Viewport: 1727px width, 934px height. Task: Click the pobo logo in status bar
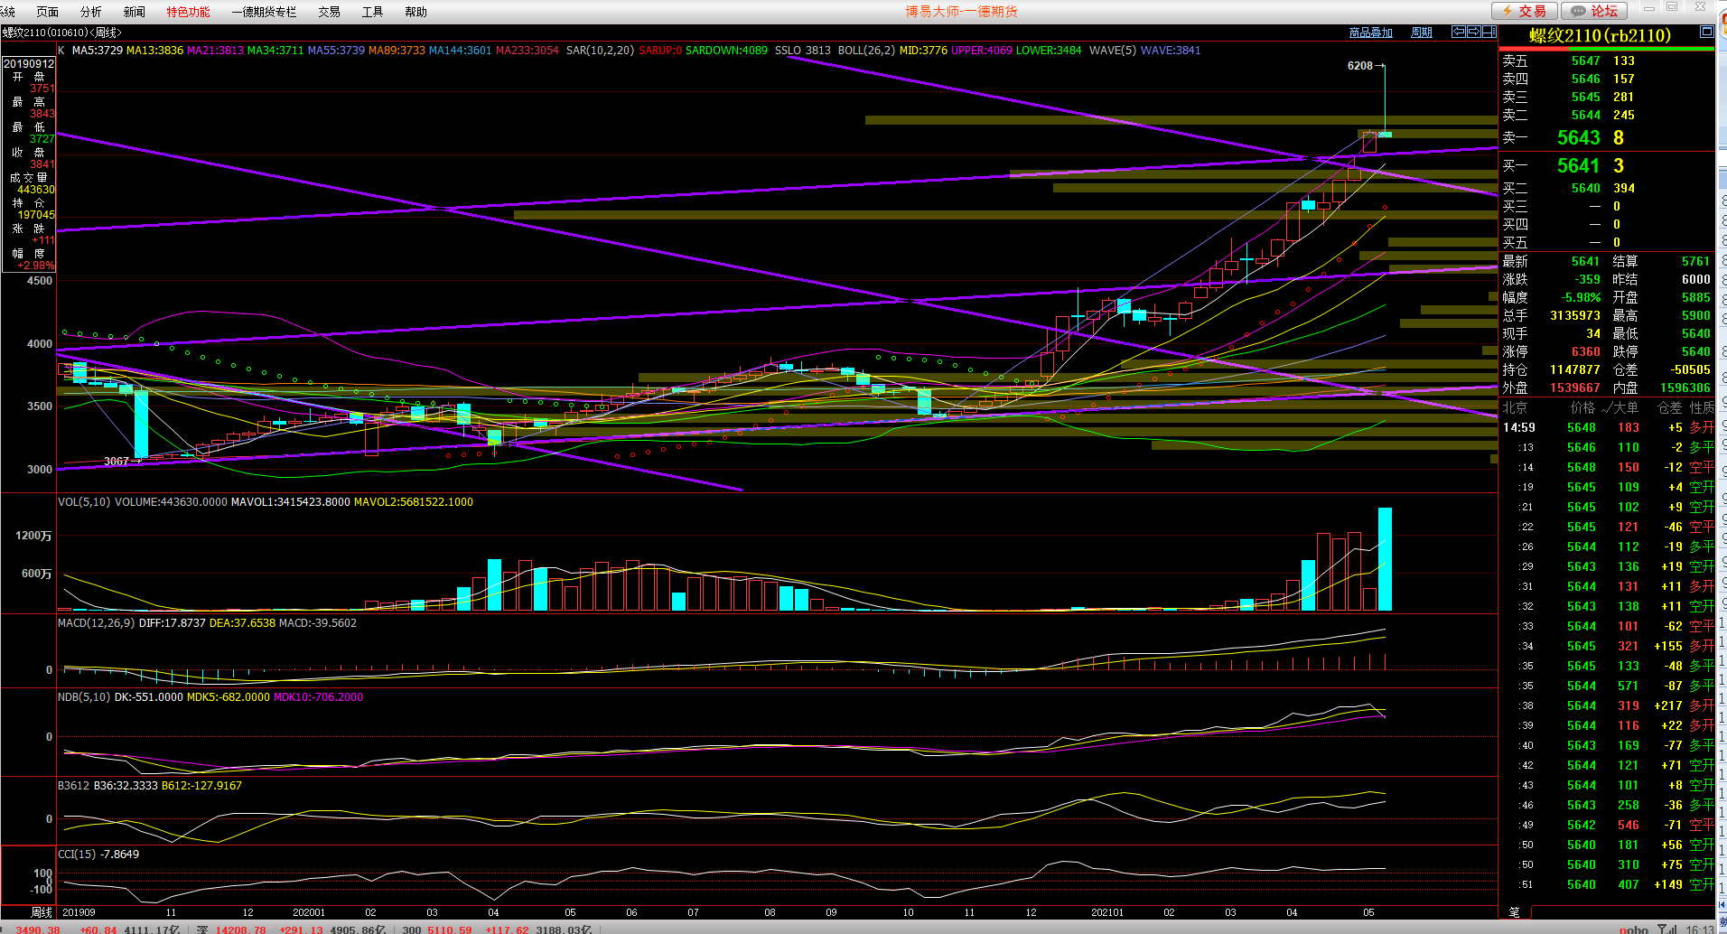click(1633, 929)
